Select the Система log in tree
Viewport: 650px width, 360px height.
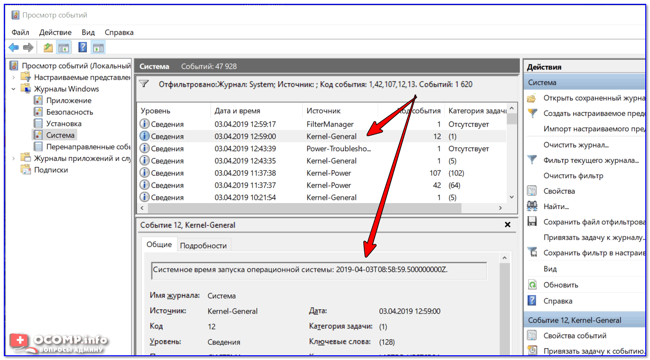pyautogui.click(x=60, y=135)
